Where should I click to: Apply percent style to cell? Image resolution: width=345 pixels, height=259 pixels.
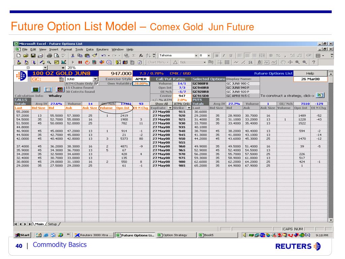(278, 56)
